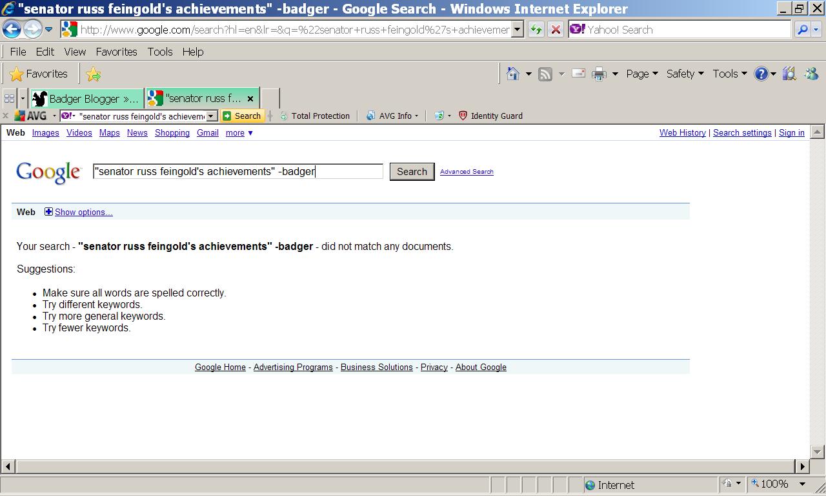Open the Advanced Search link
Viewport: 826px width, 496px height.
coord(467,172)
